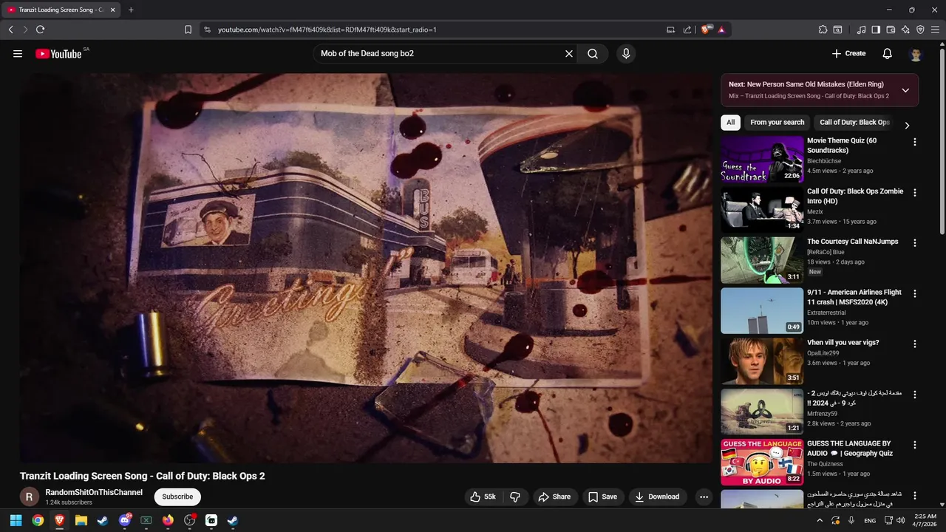Open the browser main menu

coord(935,30)
